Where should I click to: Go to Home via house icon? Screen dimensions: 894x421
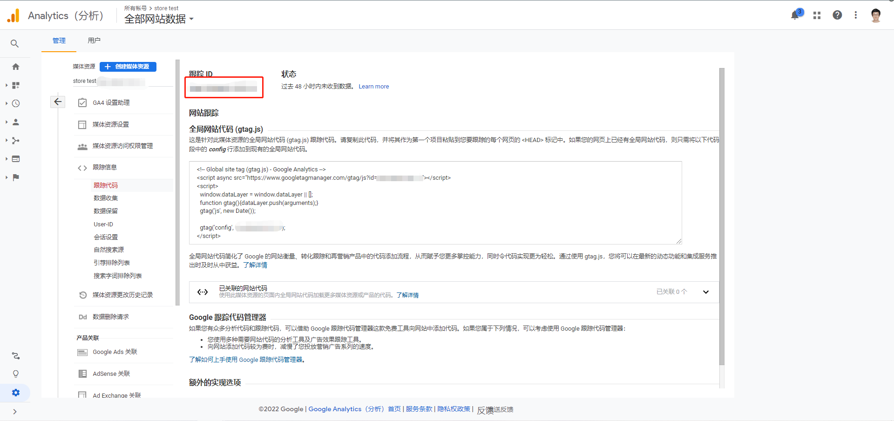click(x=16, y=67)
